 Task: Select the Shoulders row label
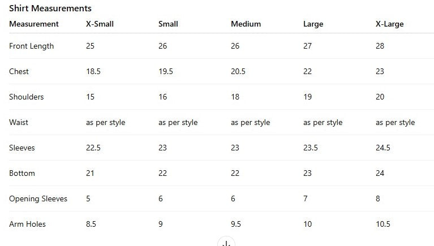26,97
